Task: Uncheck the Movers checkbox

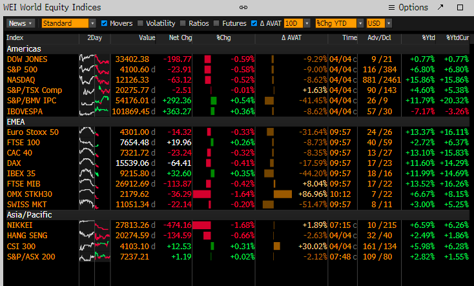Action: [x=104, y=23]
